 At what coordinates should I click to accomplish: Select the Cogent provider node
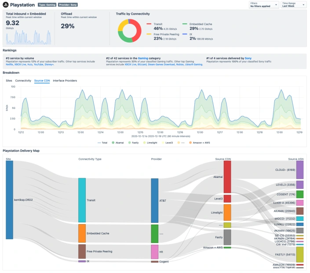click(x=155, y=262)
